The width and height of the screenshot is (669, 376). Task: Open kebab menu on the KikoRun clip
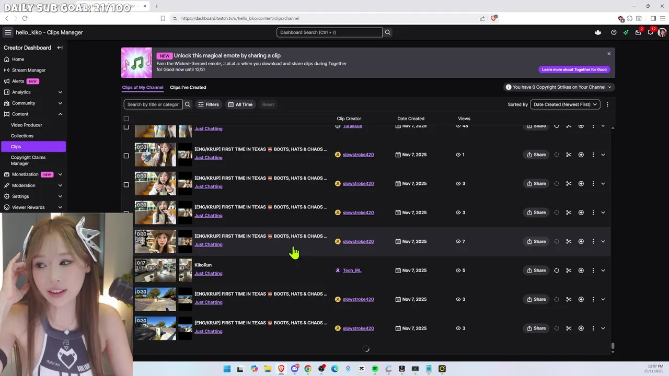(x=593, y=271)
